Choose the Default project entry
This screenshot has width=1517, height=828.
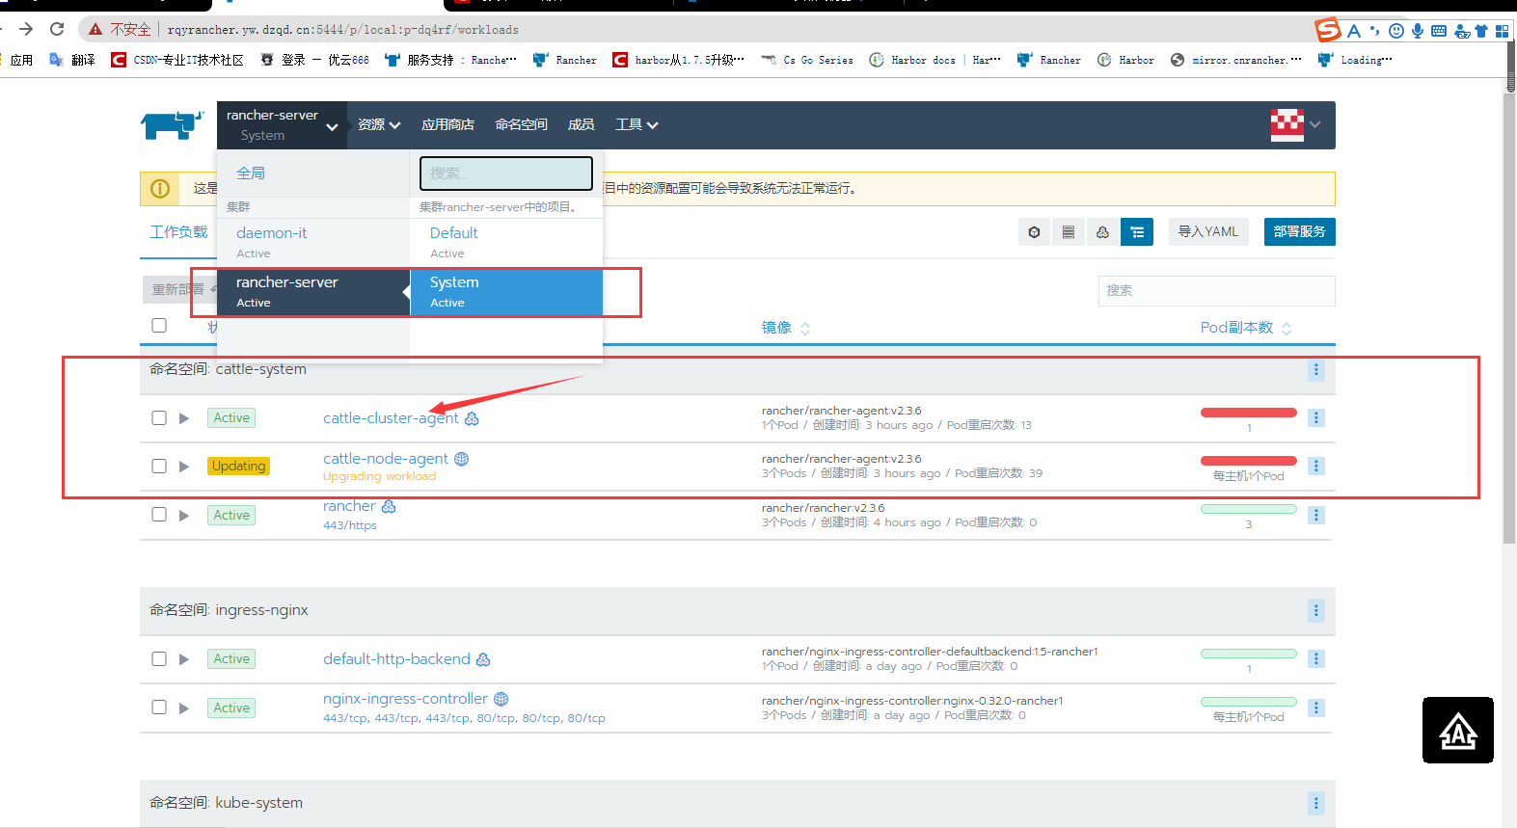506,243
